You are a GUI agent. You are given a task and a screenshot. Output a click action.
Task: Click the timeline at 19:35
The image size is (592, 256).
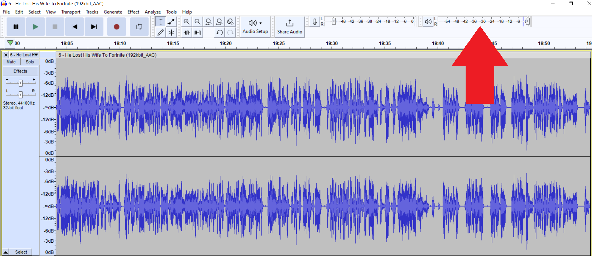tap(385, 43)
